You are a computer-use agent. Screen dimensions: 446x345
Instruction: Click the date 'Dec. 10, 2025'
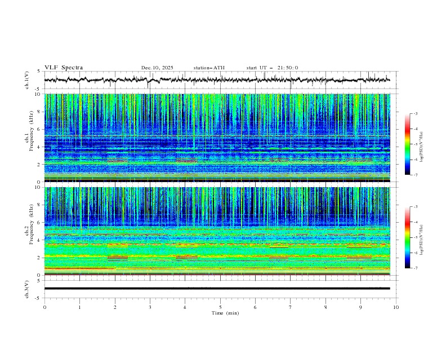(157, 68)
